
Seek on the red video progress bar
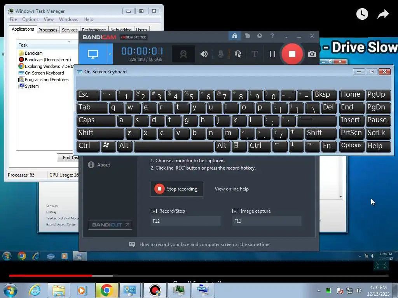pos(51,275)
